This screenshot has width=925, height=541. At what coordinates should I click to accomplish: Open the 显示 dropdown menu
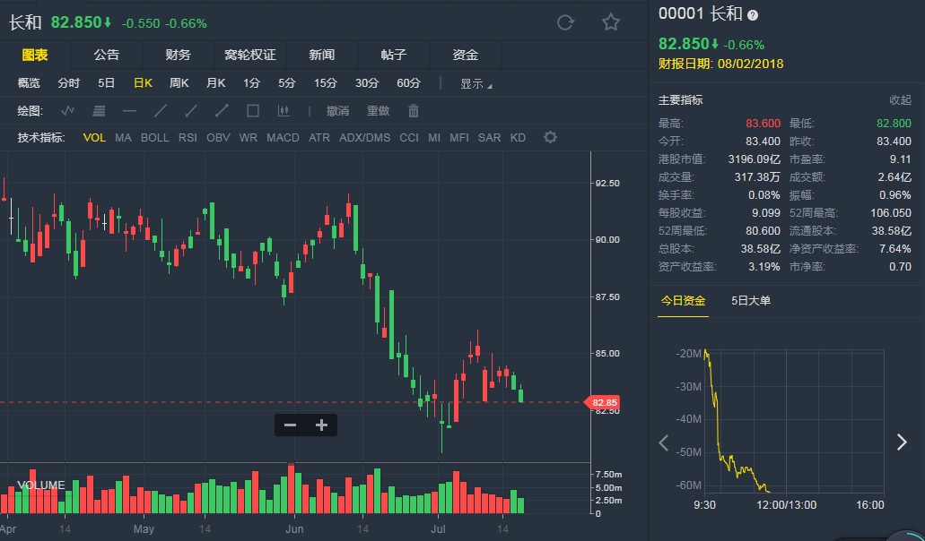[x=476, y=83]
